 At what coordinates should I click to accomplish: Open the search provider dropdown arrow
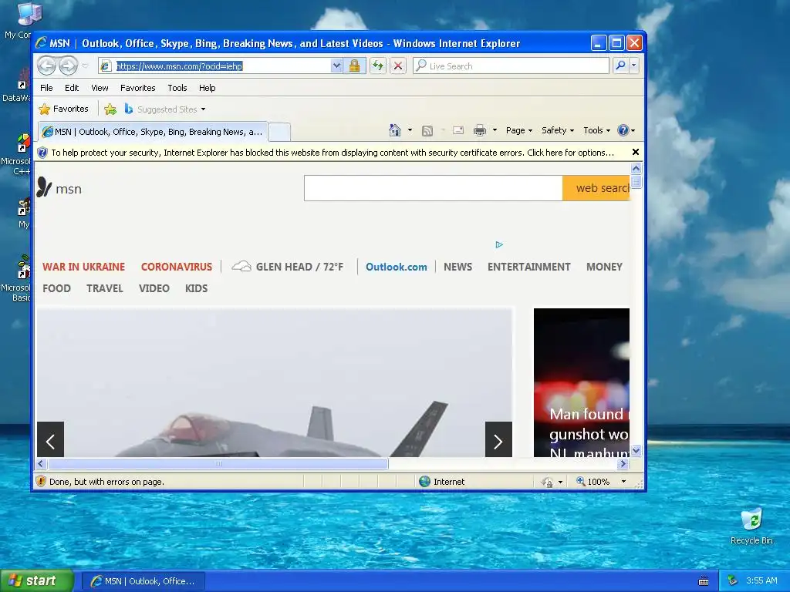[x=634, y=66]
